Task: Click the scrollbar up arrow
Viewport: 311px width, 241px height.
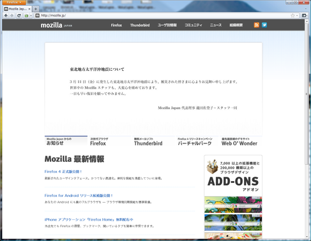Action: pos(307,22)
